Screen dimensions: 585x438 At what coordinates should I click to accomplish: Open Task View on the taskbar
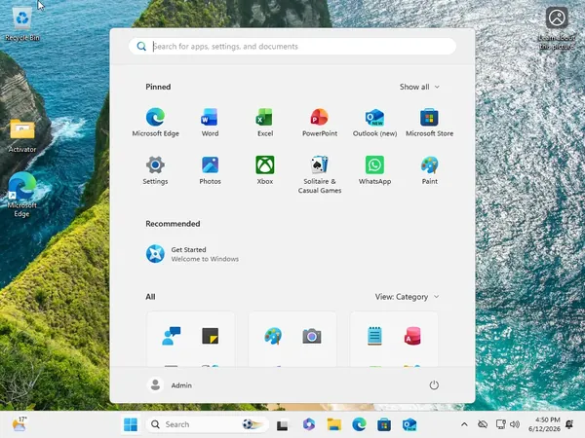pos(283,424)
